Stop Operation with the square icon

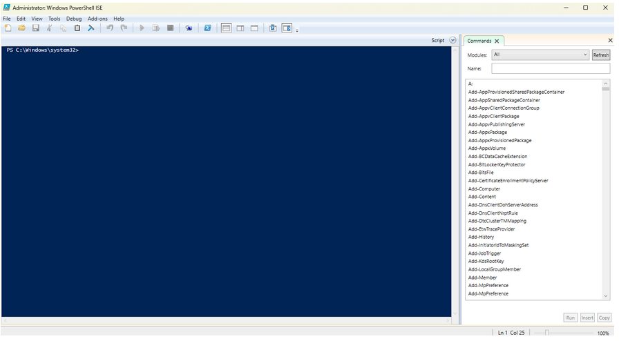pyautogui.click(x=170, y=28)
